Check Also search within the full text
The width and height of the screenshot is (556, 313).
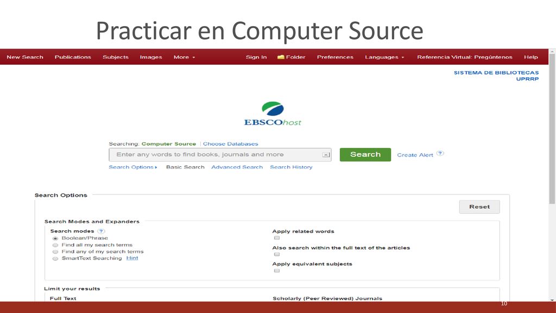(x=277, y=254)
